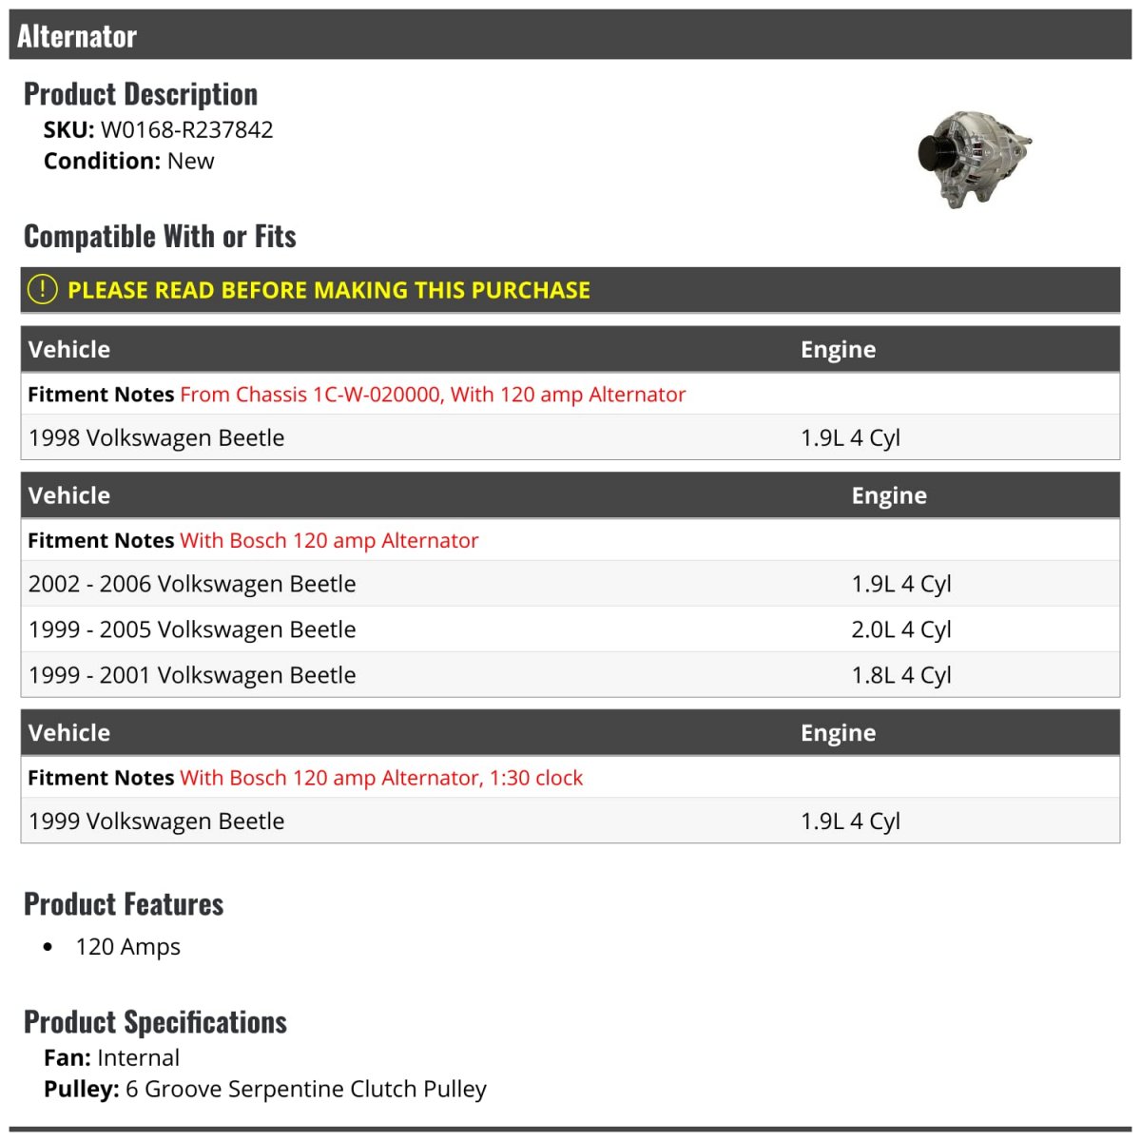The width and height of the screenshot is (1141, 1141).
Task: Select the 2002 - 2006 Volkswagen Beetle row
Action: (x=192, y=584)
